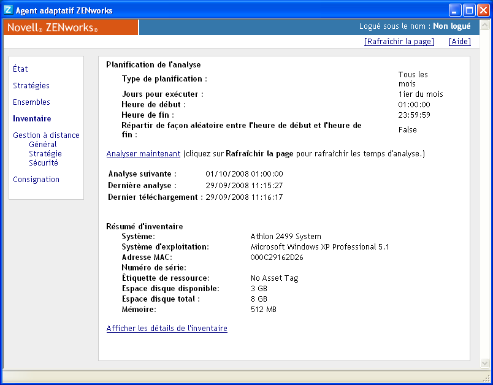Open the Stratégies section
Screen dimensions: 493x385
pyautogui.click(x=31, y=85)
